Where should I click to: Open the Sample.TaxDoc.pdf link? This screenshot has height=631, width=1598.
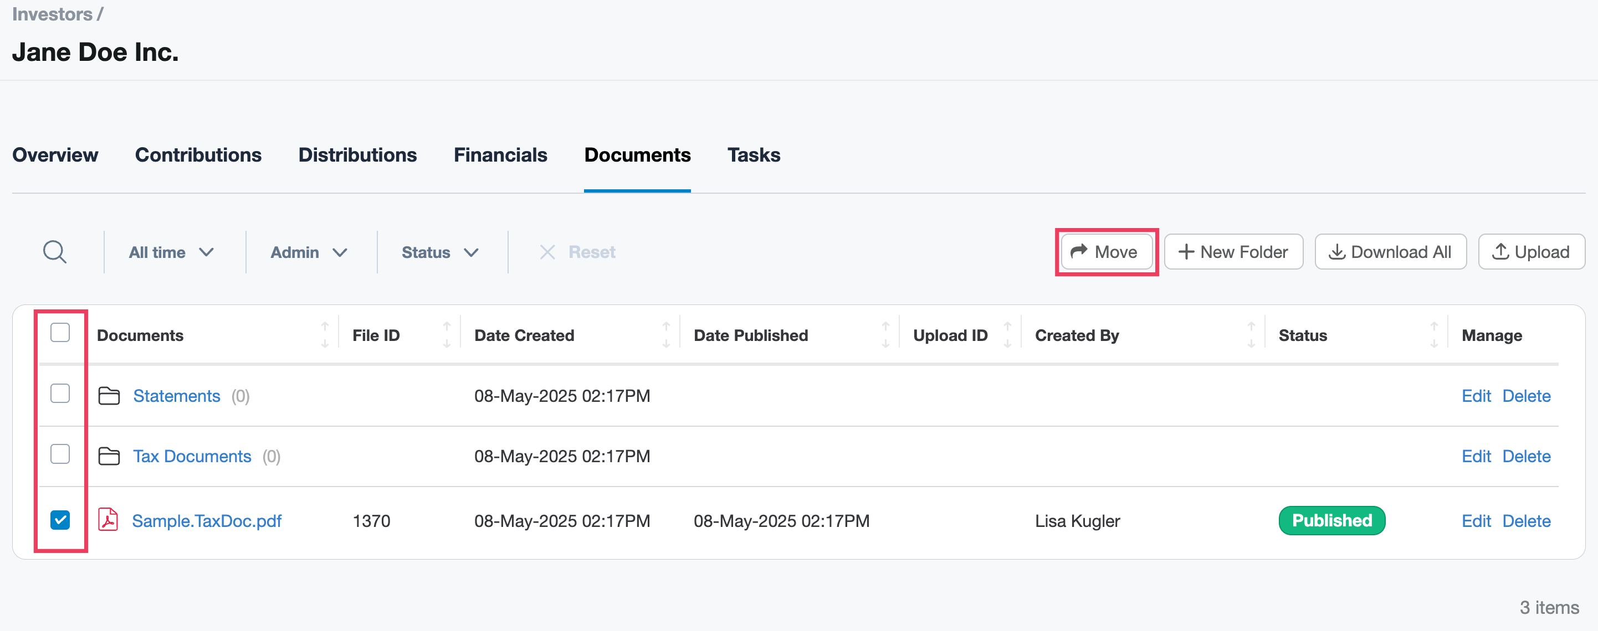tap(207, 521)
